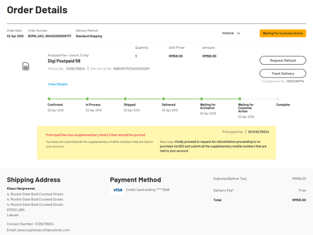This screenshot has height=235, width=313.
Task: Open the View Details link
Action: click(58, 84)
